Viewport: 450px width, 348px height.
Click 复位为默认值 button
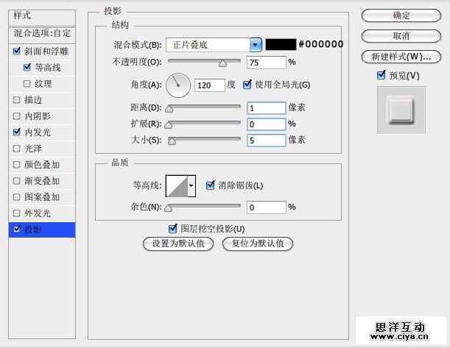tap(258, 244)
